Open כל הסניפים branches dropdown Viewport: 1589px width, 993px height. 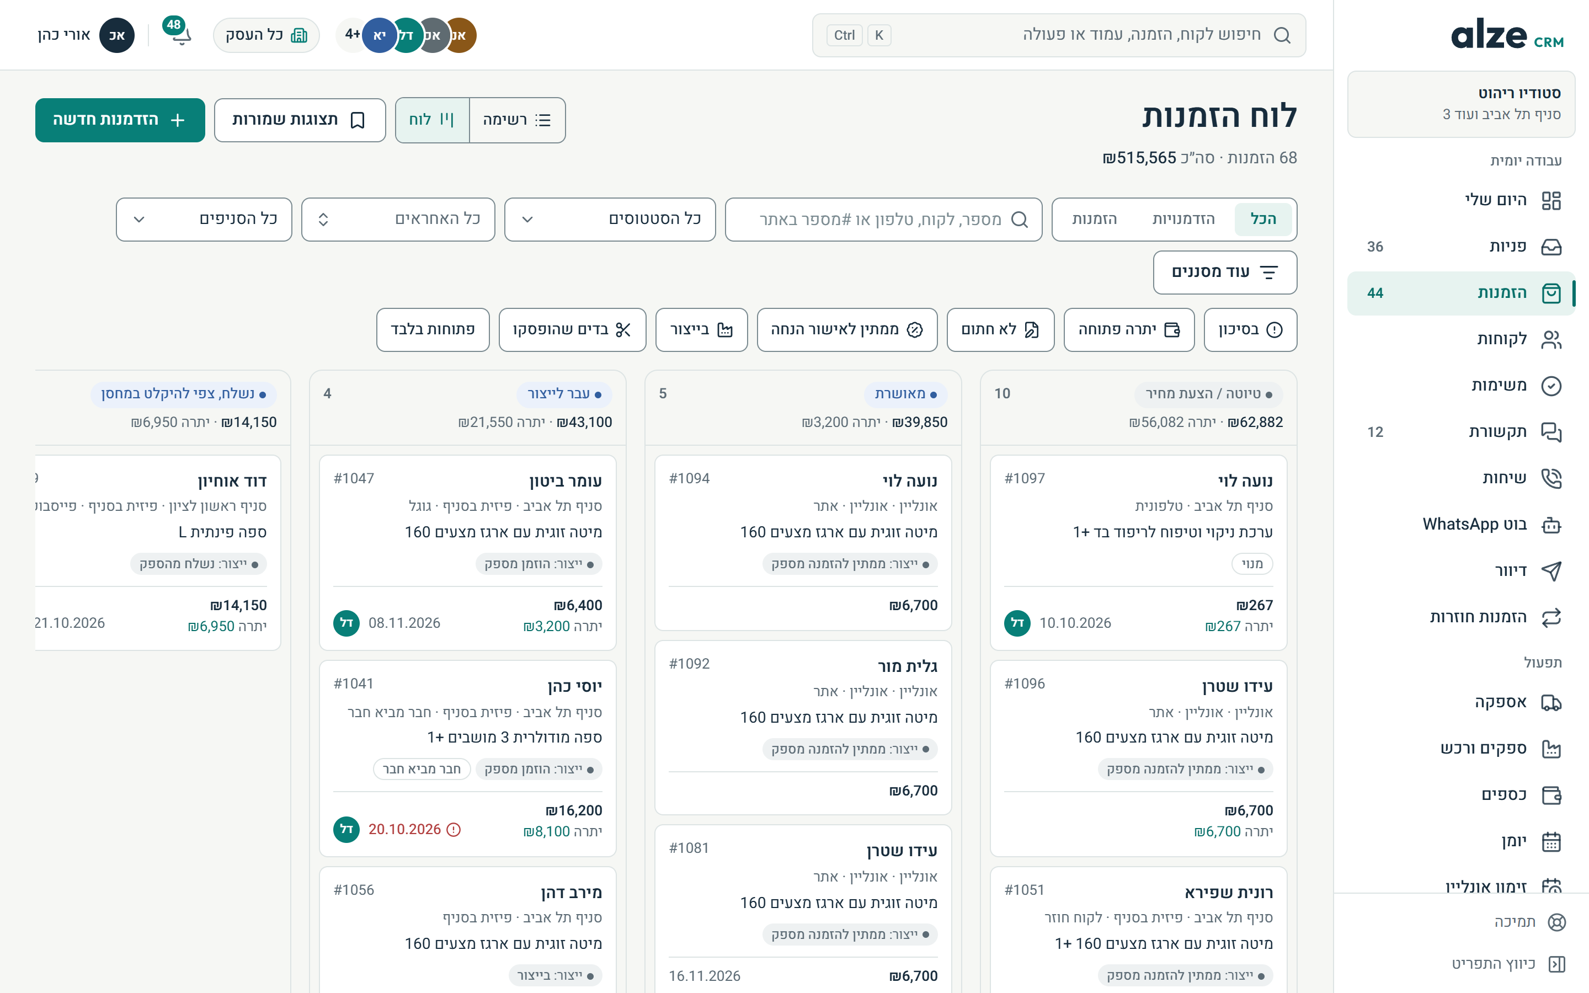coord(204,220)
